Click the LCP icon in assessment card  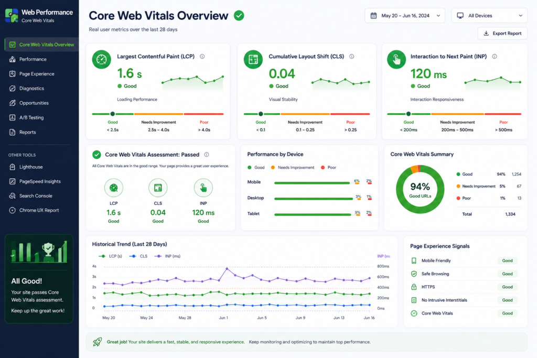tap(114, 188)
